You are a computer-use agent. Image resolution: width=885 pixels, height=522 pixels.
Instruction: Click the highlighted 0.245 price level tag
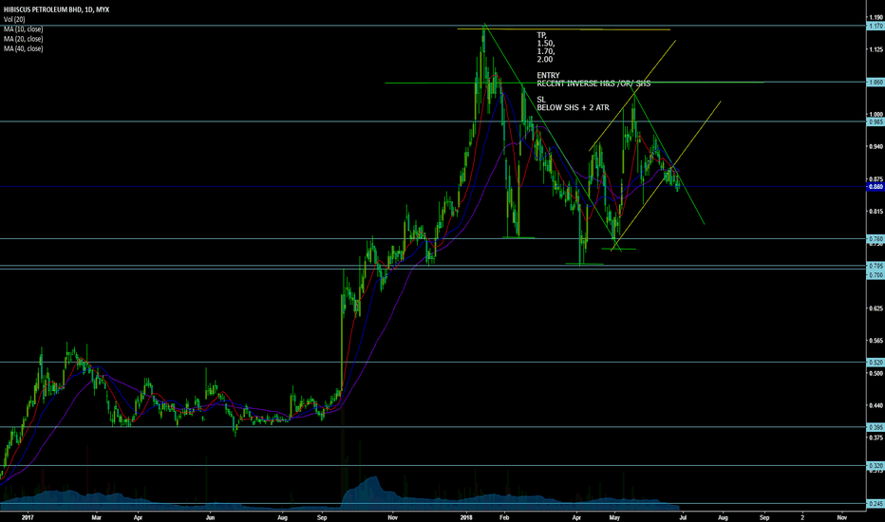tap(876, 503)
